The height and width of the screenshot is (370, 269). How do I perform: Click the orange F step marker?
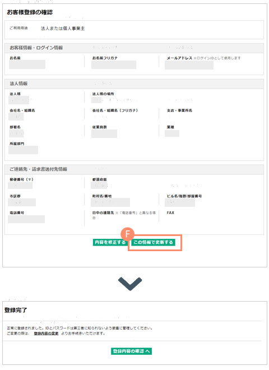[x=127, y=234]
